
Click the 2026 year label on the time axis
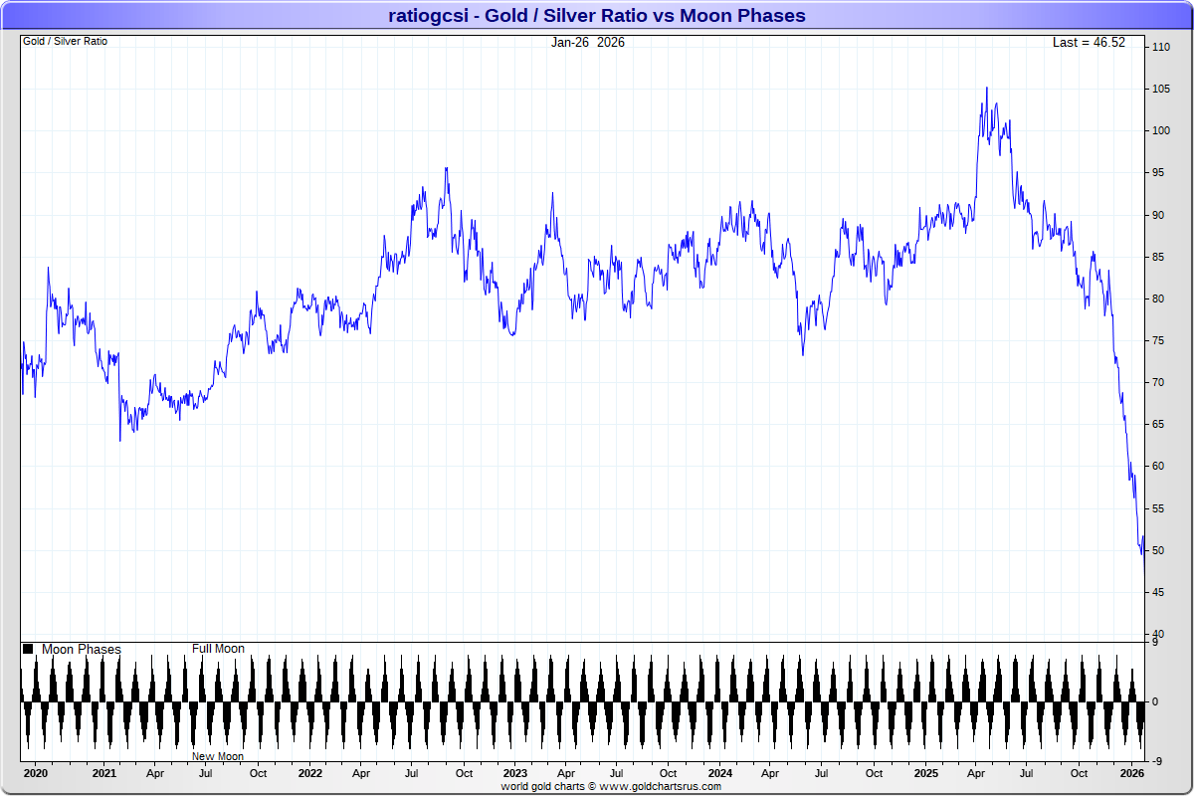(x=1131, y=773)
